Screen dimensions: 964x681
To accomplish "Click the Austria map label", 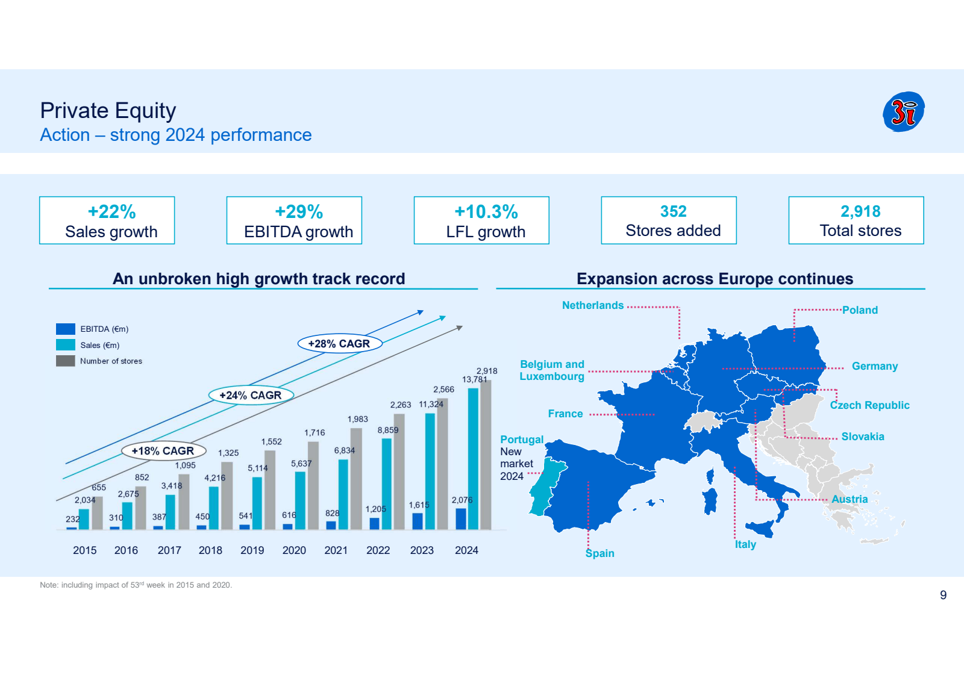I will pos(850,499).
